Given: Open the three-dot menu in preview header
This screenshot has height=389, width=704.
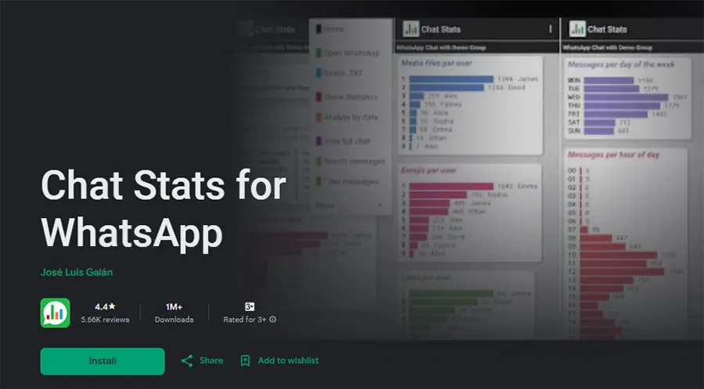Looking at the screenshot, I should point(551,29).
